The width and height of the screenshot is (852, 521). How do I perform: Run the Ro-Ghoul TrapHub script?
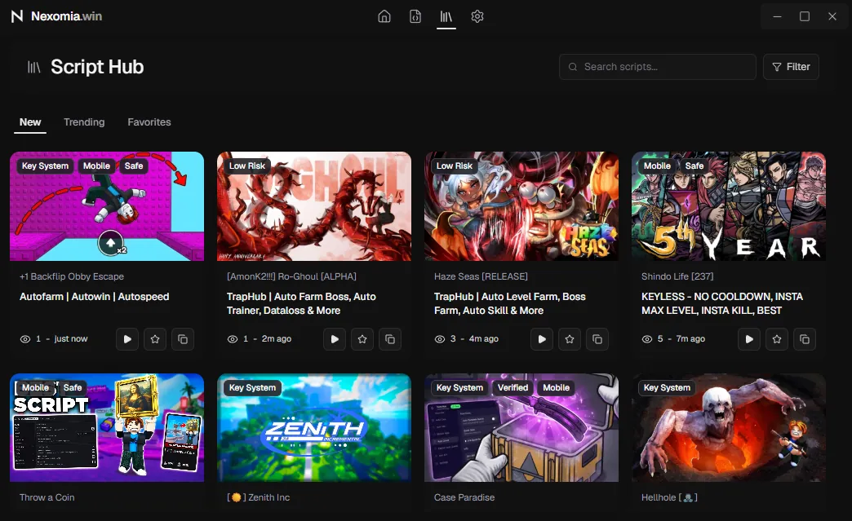pyautogui.click(x=335, y=339)
